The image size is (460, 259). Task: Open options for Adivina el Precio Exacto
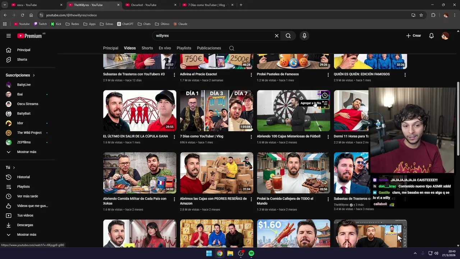251,75
